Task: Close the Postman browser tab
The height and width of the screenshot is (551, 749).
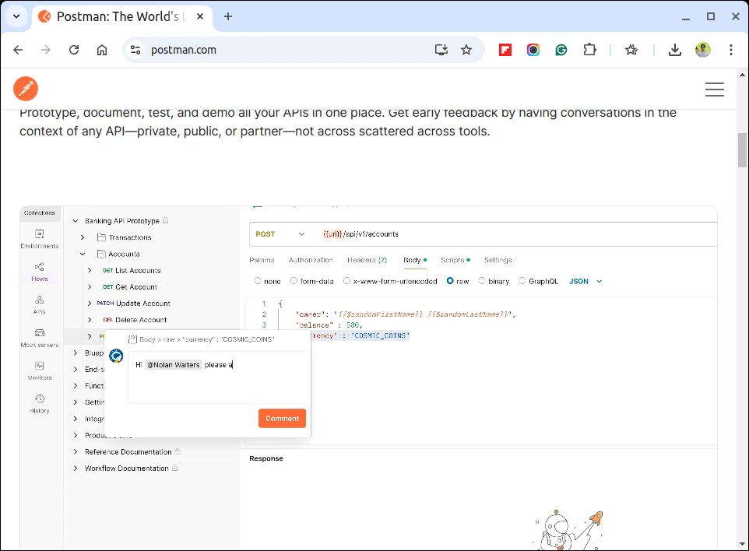Action: pyautogui.click(x=200, y=16)
